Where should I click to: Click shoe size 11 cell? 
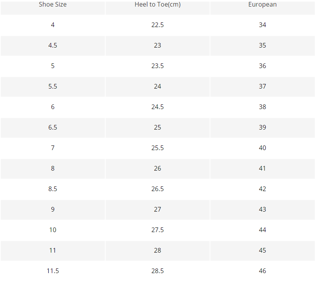[x=53, y=251]
